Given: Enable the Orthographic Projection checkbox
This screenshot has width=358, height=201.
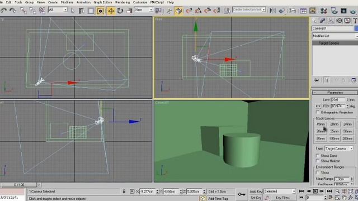Looking at the screenshot, I should 318,112.
